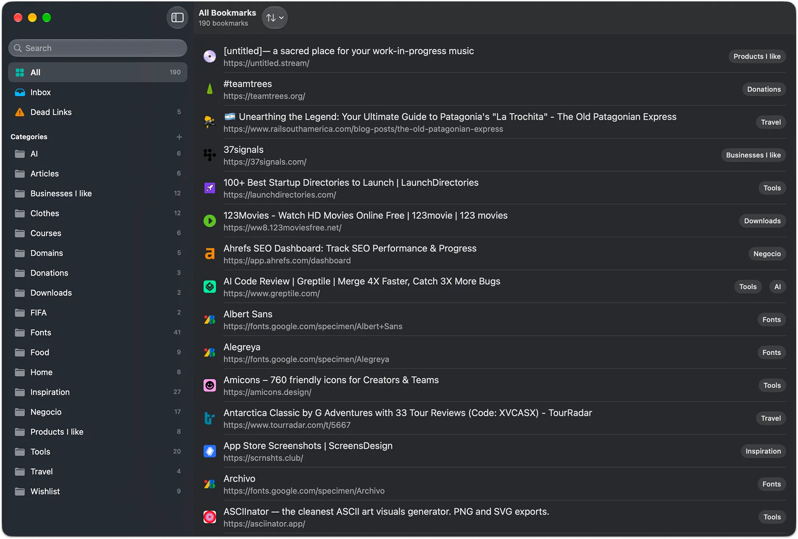Screen dimensions: 798x539
Task: Click the Tools tag on Greptile bookmark
Action: pyautogui.click(x=748, y=287)
